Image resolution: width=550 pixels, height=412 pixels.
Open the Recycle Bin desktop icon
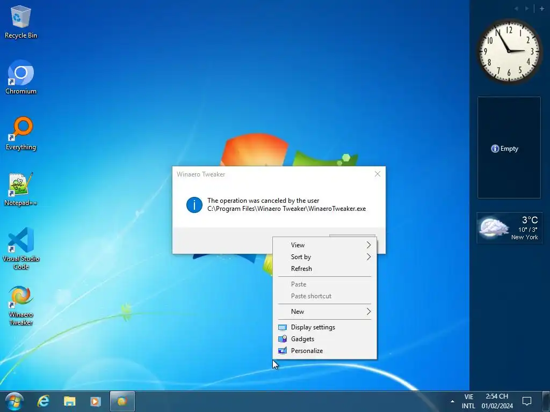[x=21, y=21]
